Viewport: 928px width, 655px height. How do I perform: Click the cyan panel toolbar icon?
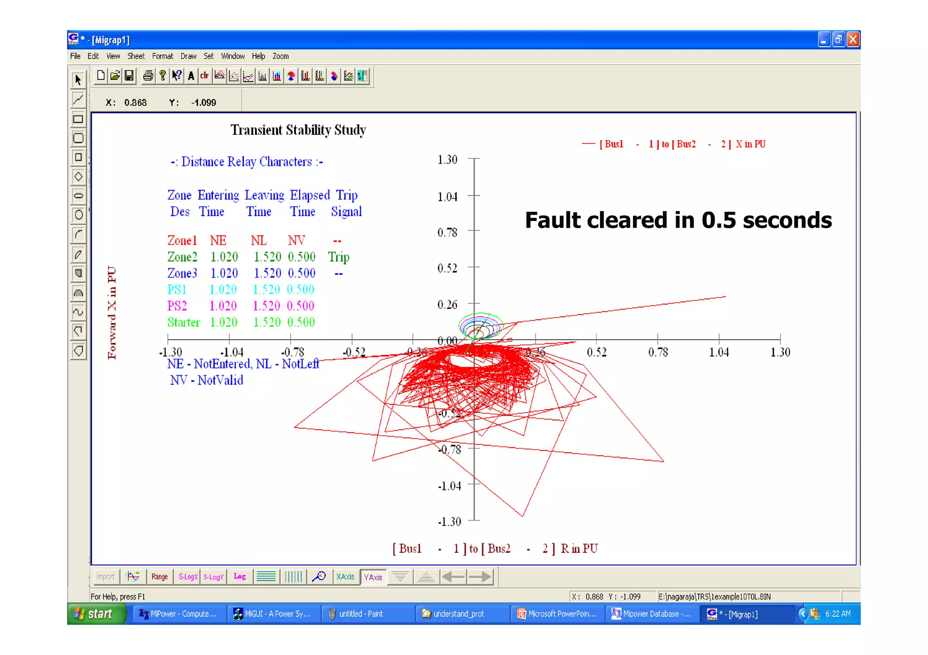coord(362,76)
